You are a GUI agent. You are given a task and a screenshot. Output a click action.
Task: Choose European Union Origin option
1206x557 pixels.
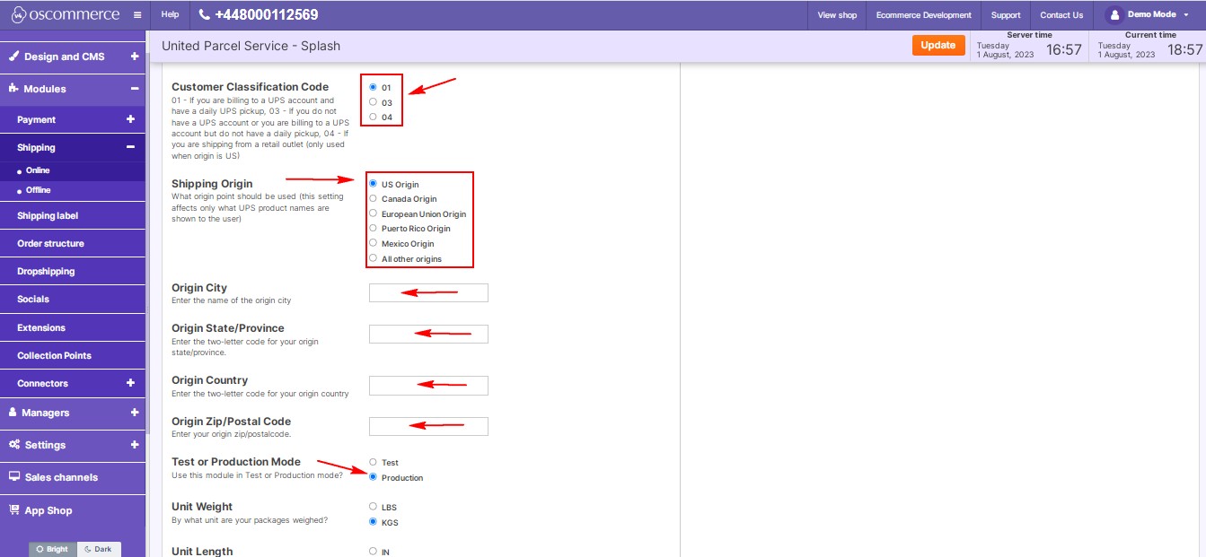(373, 213)
